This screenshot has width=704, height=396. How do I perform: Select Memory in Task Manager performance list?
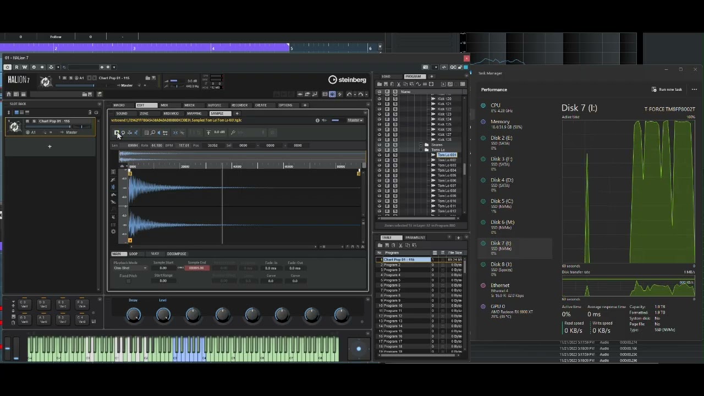pyautogui.click(x=514, y=124)
